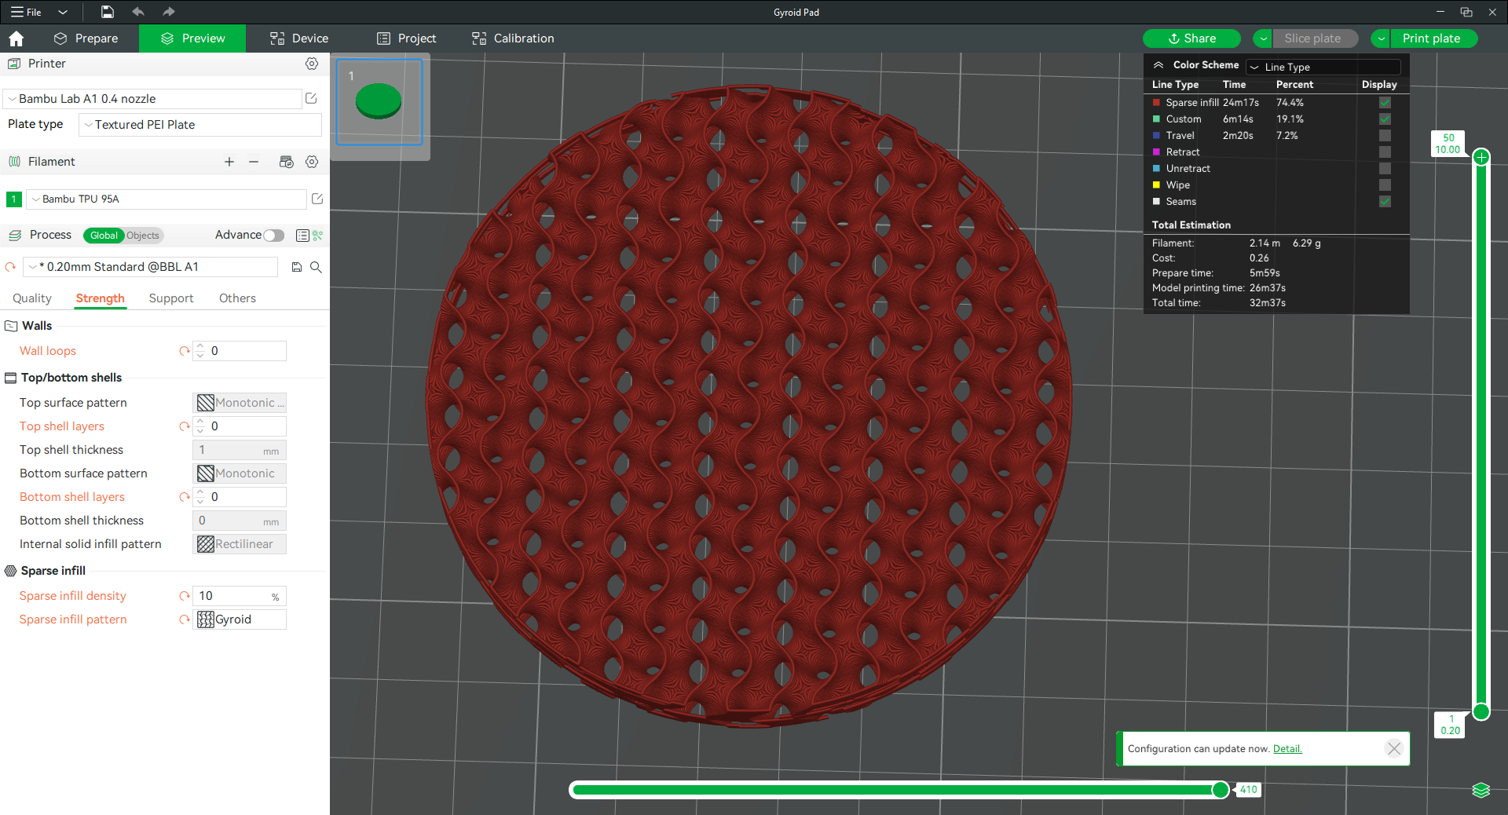1508x815 pixels.
Task: Open the Plate type dropdown
Action: click(200, 125)
